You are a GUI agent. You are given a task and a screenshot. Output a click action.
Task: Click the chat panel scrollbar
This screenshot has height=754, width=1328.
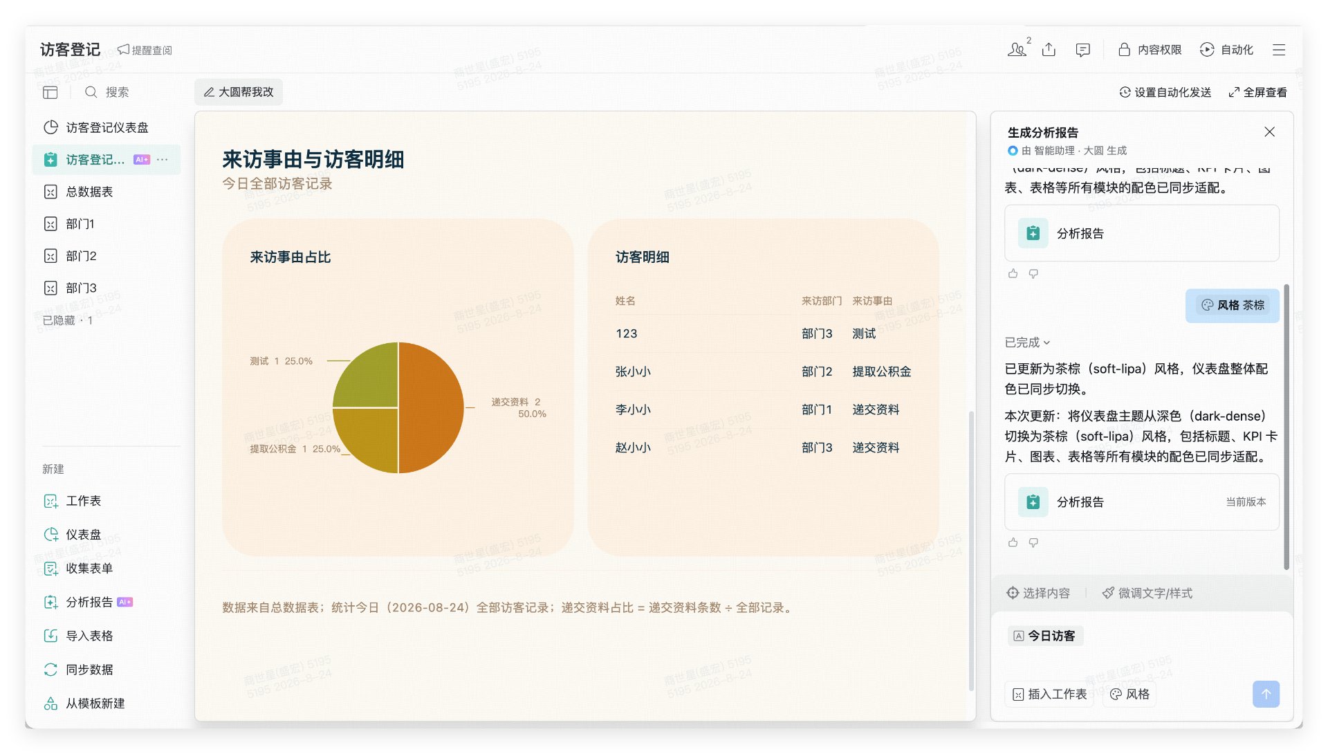(1286, 427)
